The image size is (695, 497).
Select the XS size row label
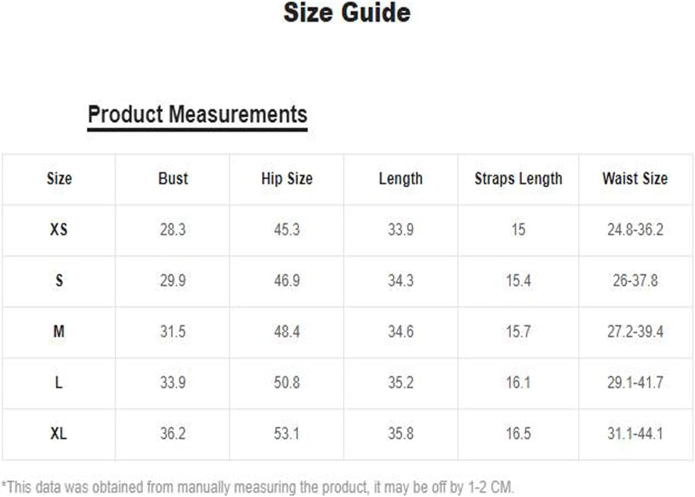[59, 230]
